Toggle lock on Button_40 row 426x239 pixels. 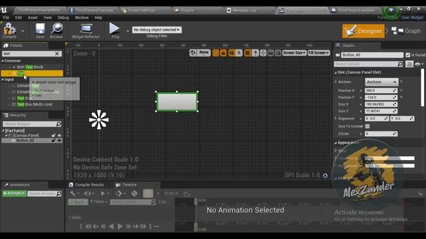[x=53, y=140]
